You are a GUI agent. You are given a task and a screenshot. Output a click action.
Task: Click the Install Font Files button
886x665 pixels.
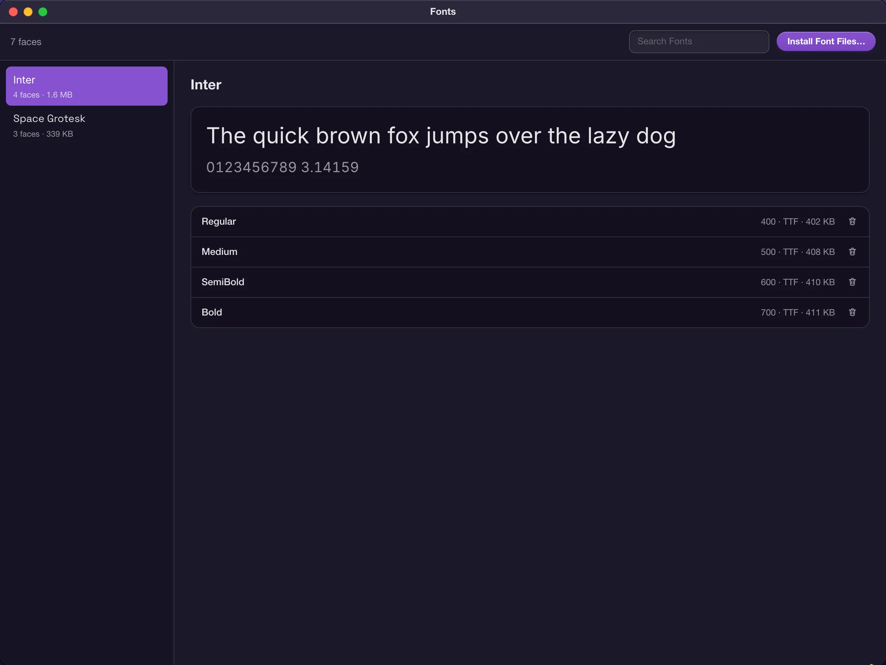(x=825, y=41)
